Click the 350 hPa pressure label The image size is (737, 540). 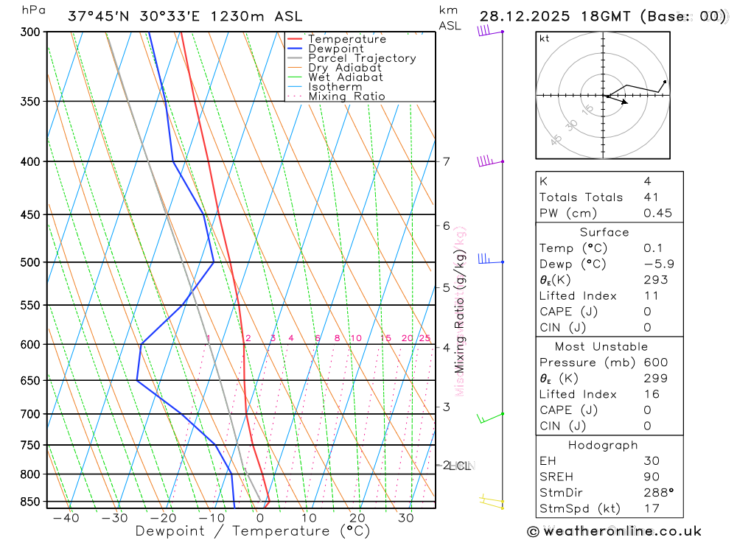pos(30,101)
